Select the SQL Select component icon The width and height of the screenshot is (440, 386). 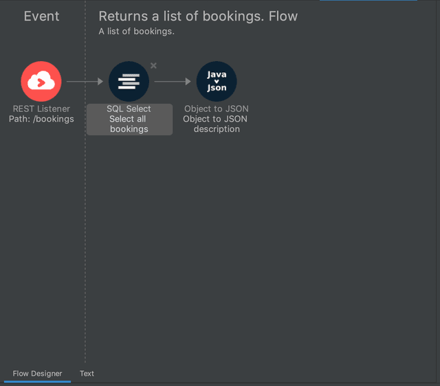coord(129,81)
